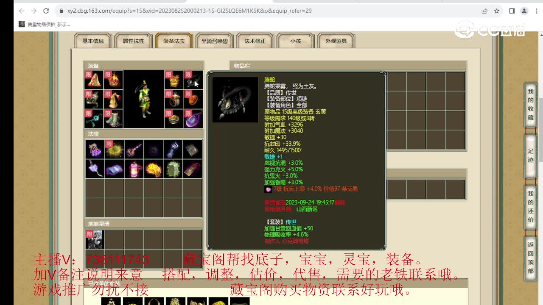Click the blue gem weapon equipment icon
The height and width of the screenshot is (305, 543).
click(94, 119)
